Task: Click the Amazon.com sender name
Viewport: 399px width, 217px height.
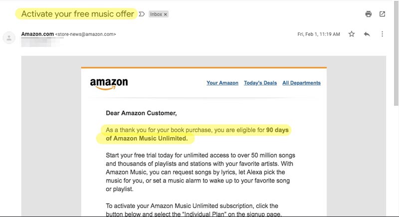Action: click(x=36, y=34)
